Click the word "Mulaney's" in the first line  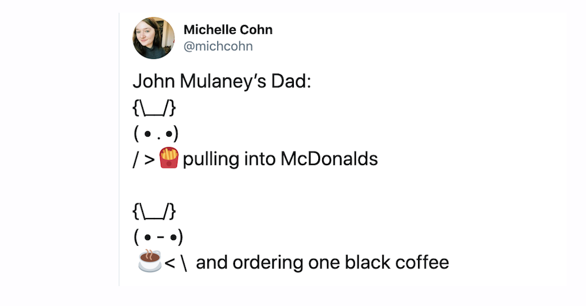click(223, 81)
